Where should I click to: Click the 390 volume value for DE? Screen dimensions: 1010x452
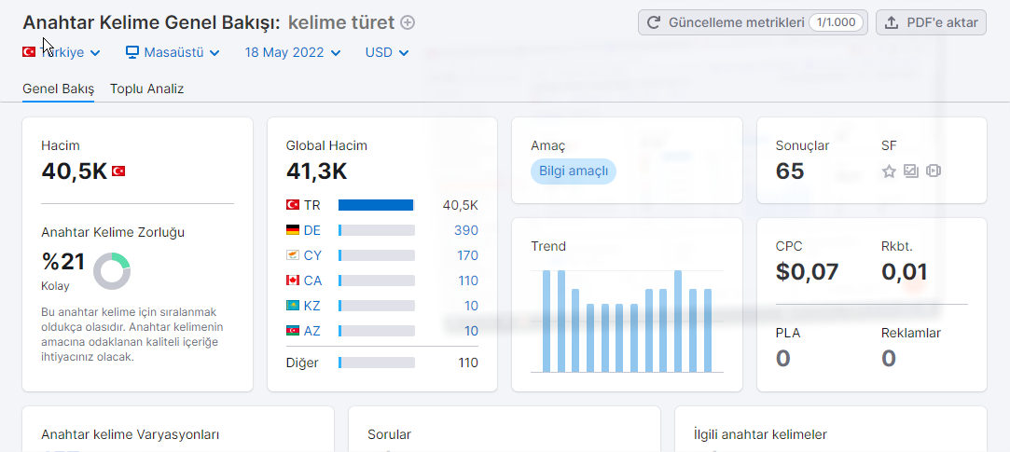[x=465, y=230]
